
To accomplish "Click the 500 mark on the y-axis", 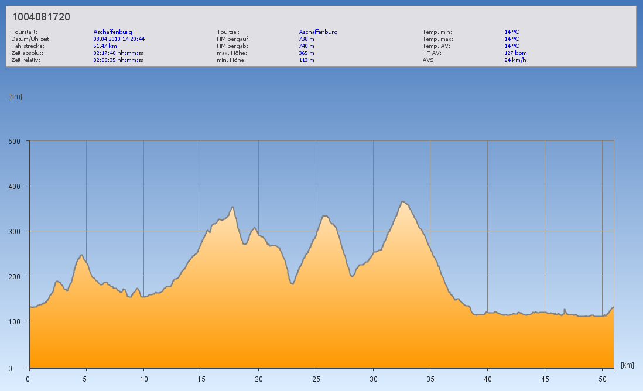I will point(15,141).
